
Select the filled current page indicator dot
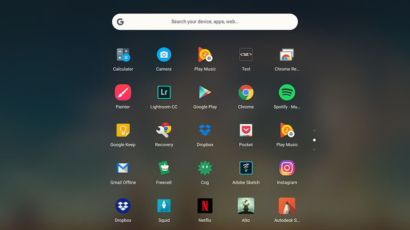click(314, 140)
